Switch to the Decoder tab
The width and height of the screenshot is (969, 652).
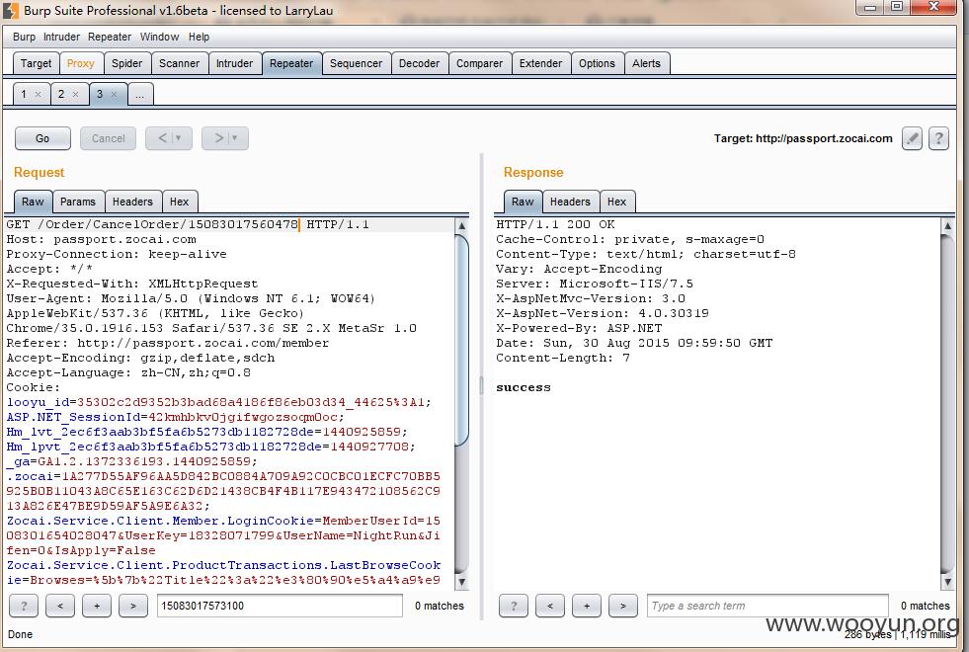click(x=419, y=63)
